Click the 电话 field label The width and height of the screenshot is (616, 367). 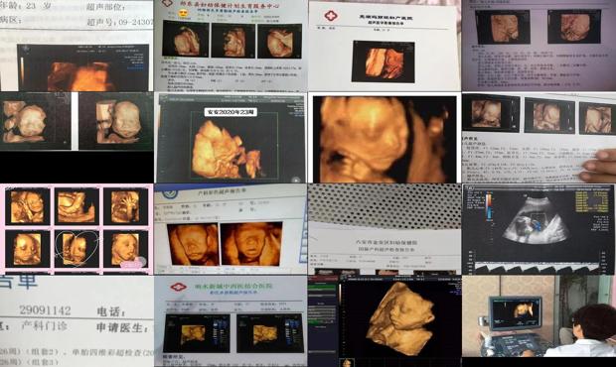click(111, 312)
